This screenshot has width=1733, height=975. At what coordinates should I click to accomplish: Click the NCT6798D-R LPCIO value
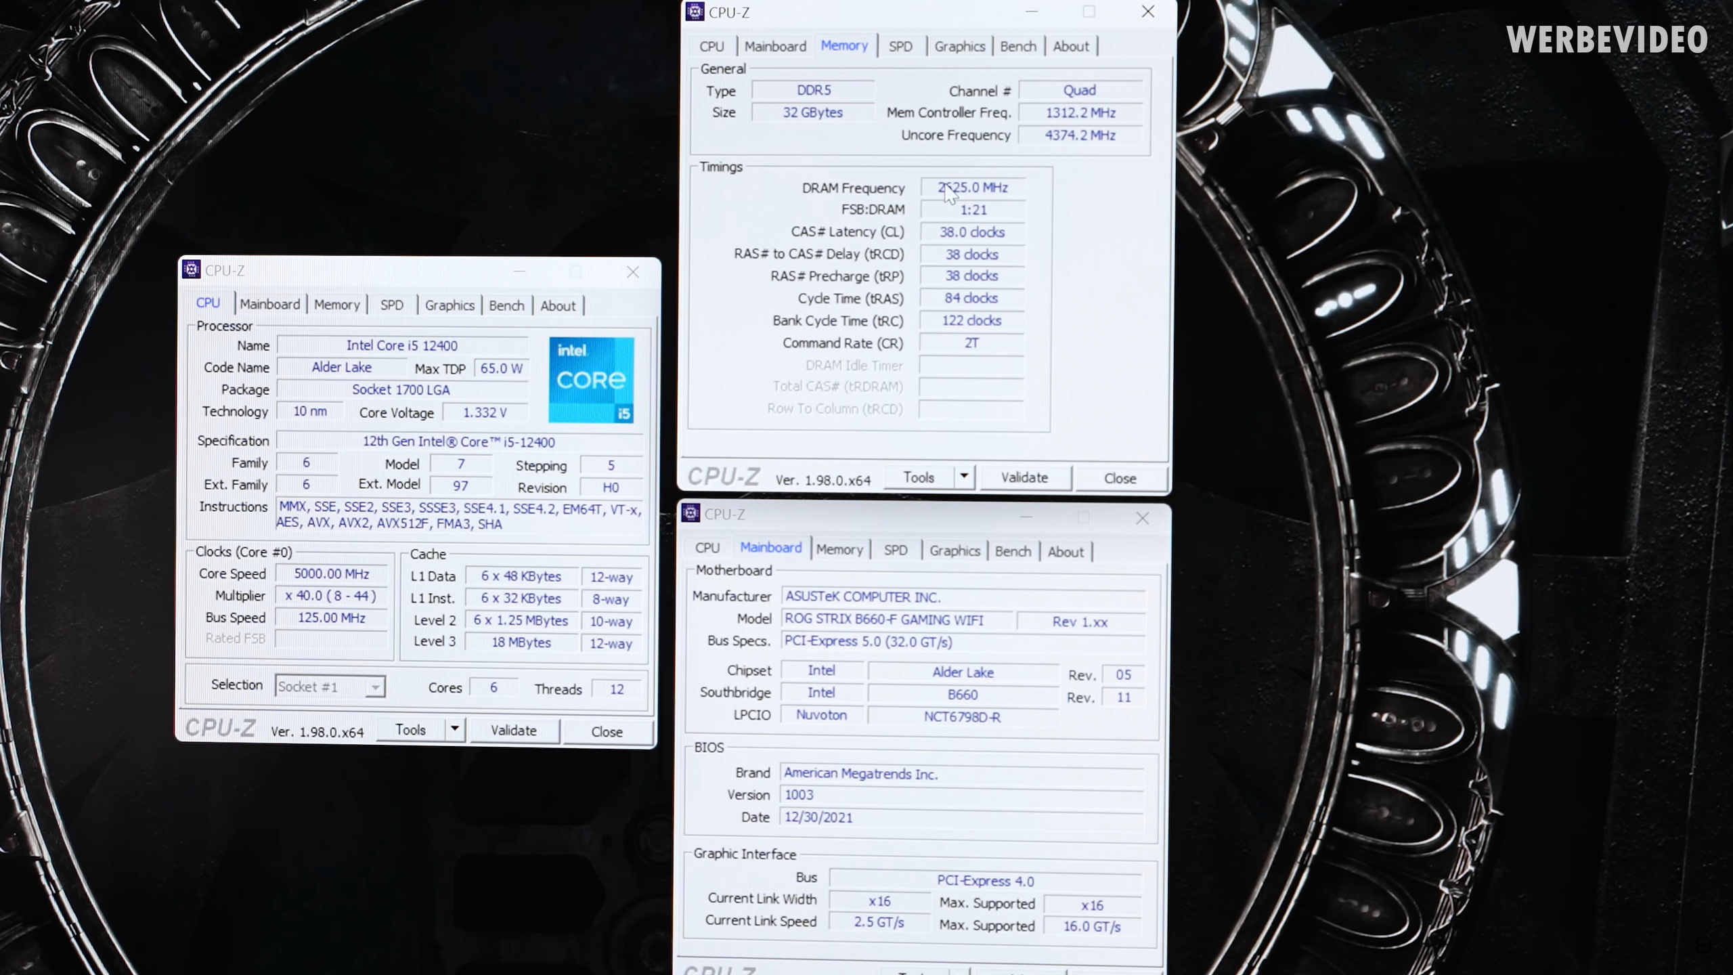click(x=962, y=716)
